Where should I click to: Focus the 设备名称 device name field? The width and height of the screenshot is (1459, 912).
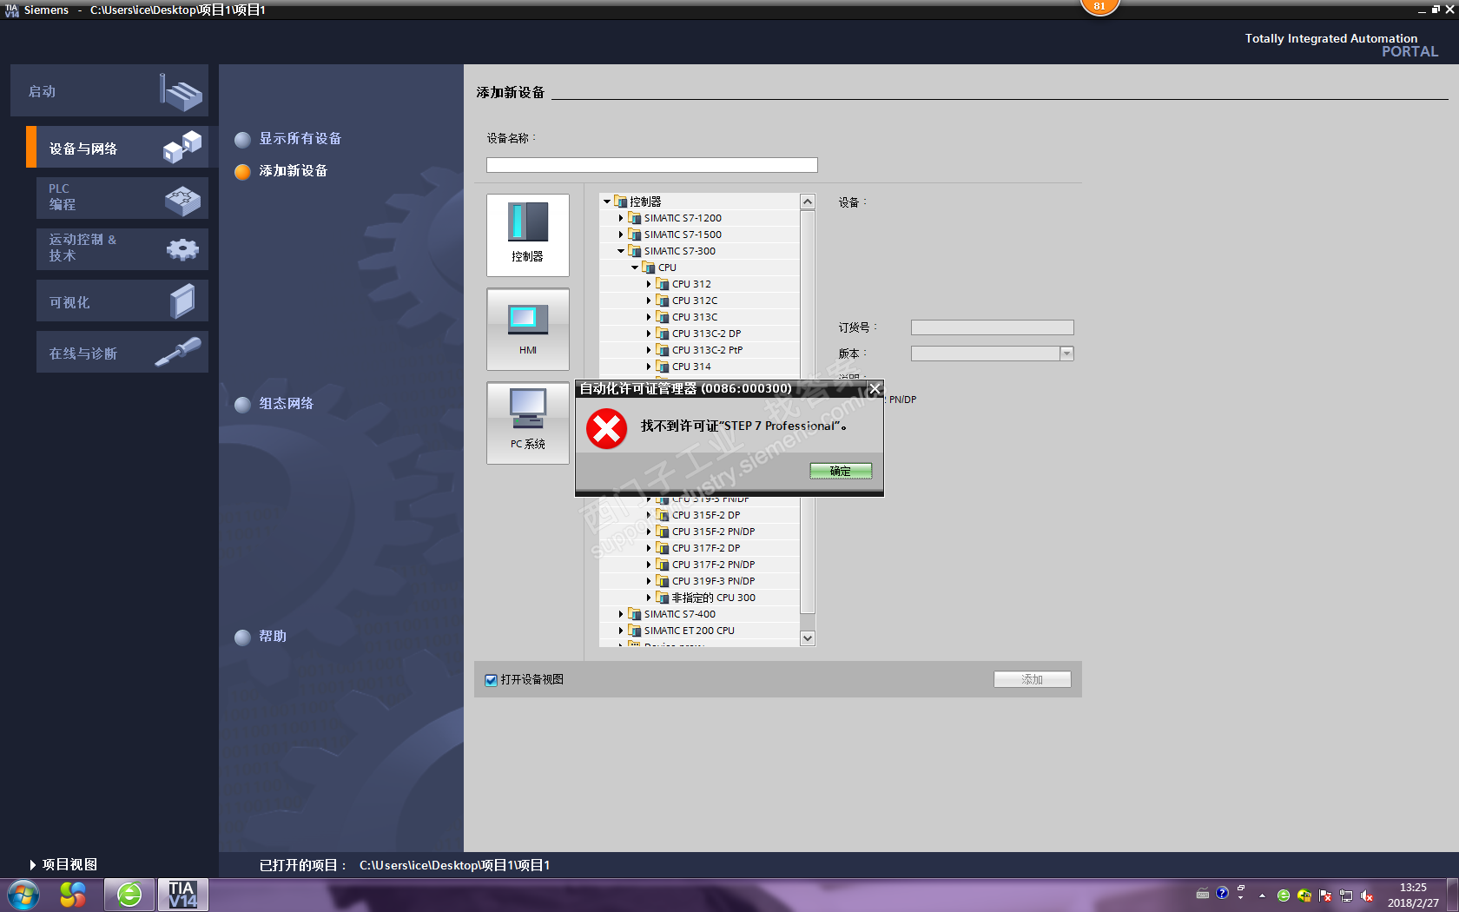pos(652,165)
